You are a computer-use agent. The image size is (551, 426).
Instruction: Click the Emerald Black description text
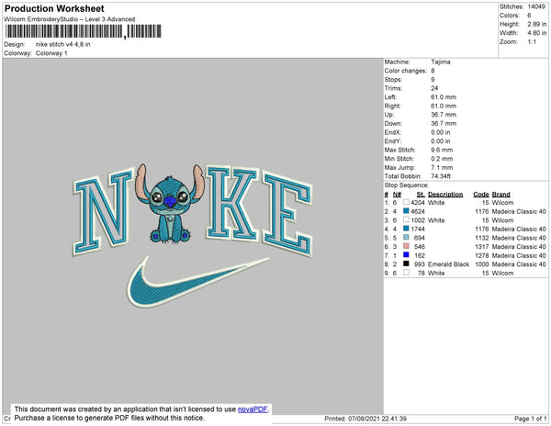448,264
